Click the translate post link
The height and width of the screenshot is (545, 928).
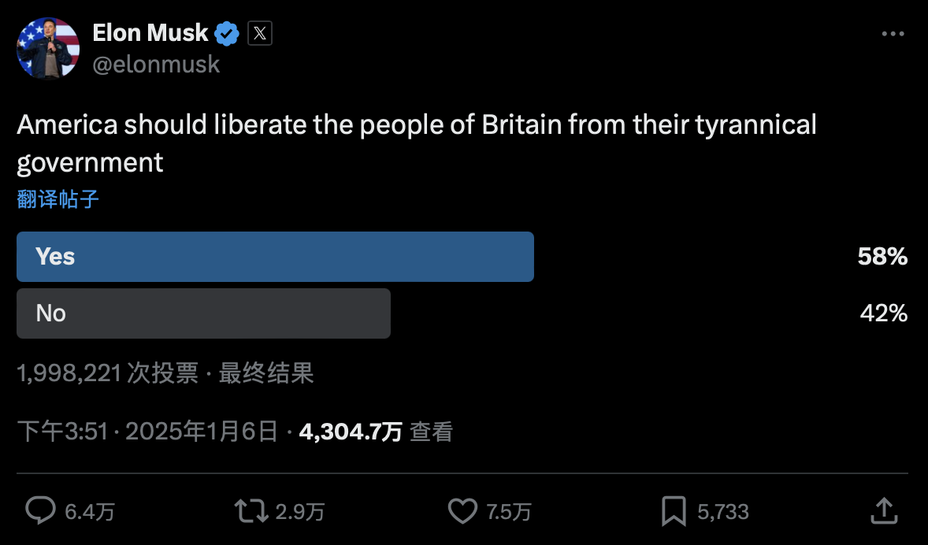coord(58,199)
